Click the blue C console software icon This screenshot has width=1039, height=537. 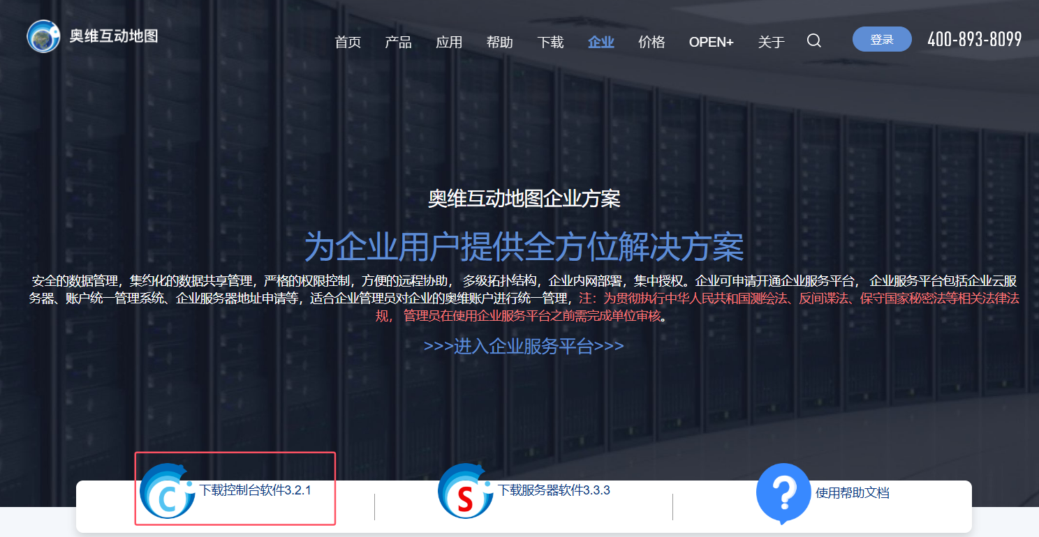tap(168, 491)
